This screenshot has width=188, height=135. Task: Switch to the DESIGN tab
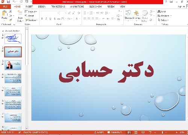tap(42, 6)
